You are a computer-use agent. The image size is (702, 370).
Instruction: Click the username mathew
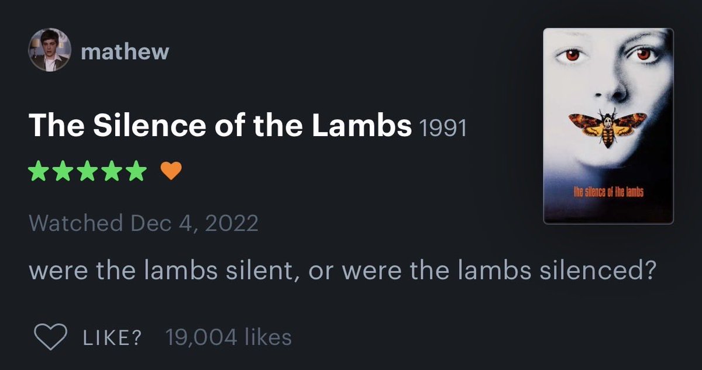point(125,52)
